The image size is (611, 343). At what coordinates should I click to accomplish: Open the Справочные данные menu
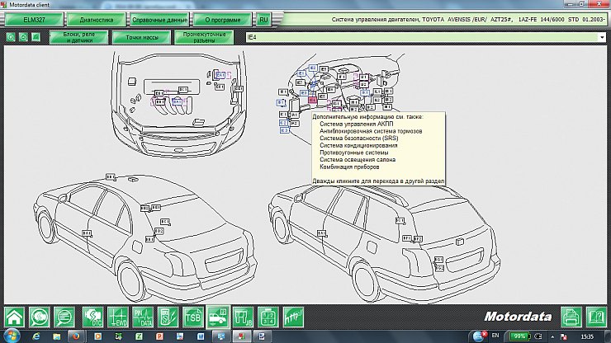159,20
